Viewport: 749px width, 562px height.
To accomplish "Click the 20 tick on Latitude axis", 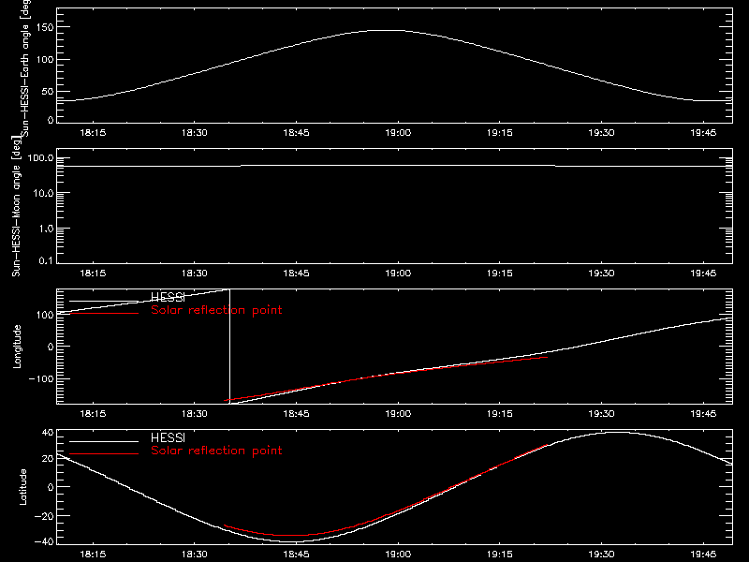I will tap(48, 459).
